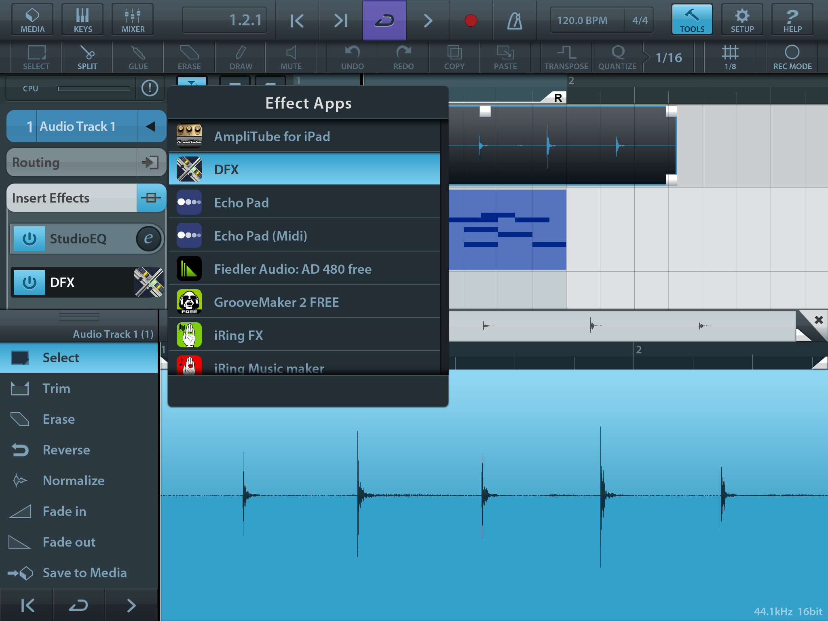Image resolution: width=828 pixels, height=621 pixels.
Task: Close the audio editor with X
Action: point(818,320)
